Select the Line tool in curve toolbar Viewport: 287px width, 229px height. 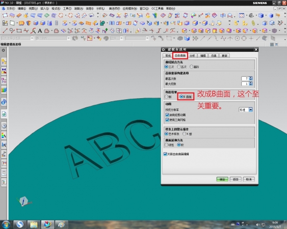(5, 31)
